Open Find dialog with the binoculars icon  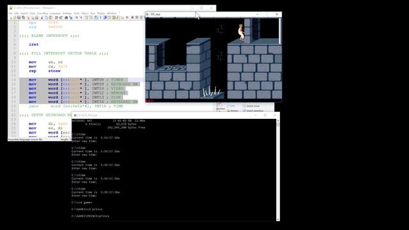66,17
